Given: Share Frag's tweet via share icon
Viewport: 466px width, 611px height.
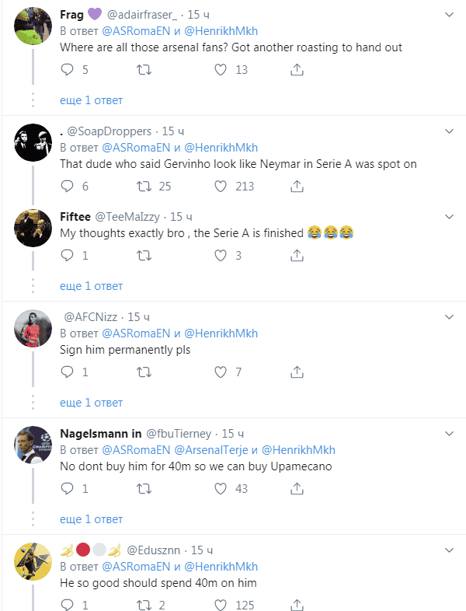Looking at the screenshot, I should (x=297, y=70).
